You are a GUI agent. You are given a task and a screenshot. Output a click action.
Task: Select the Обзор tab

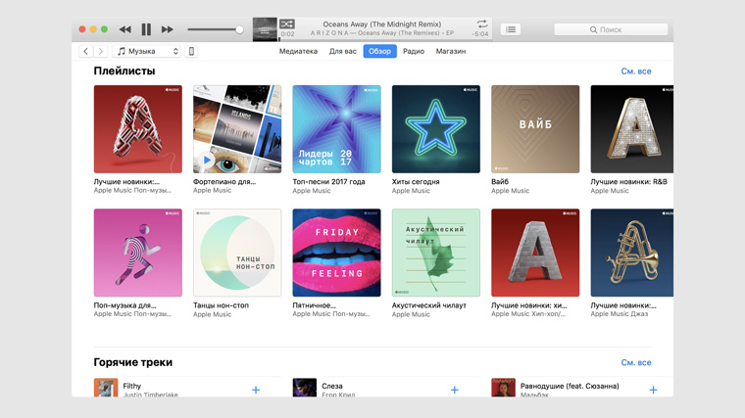379,51
